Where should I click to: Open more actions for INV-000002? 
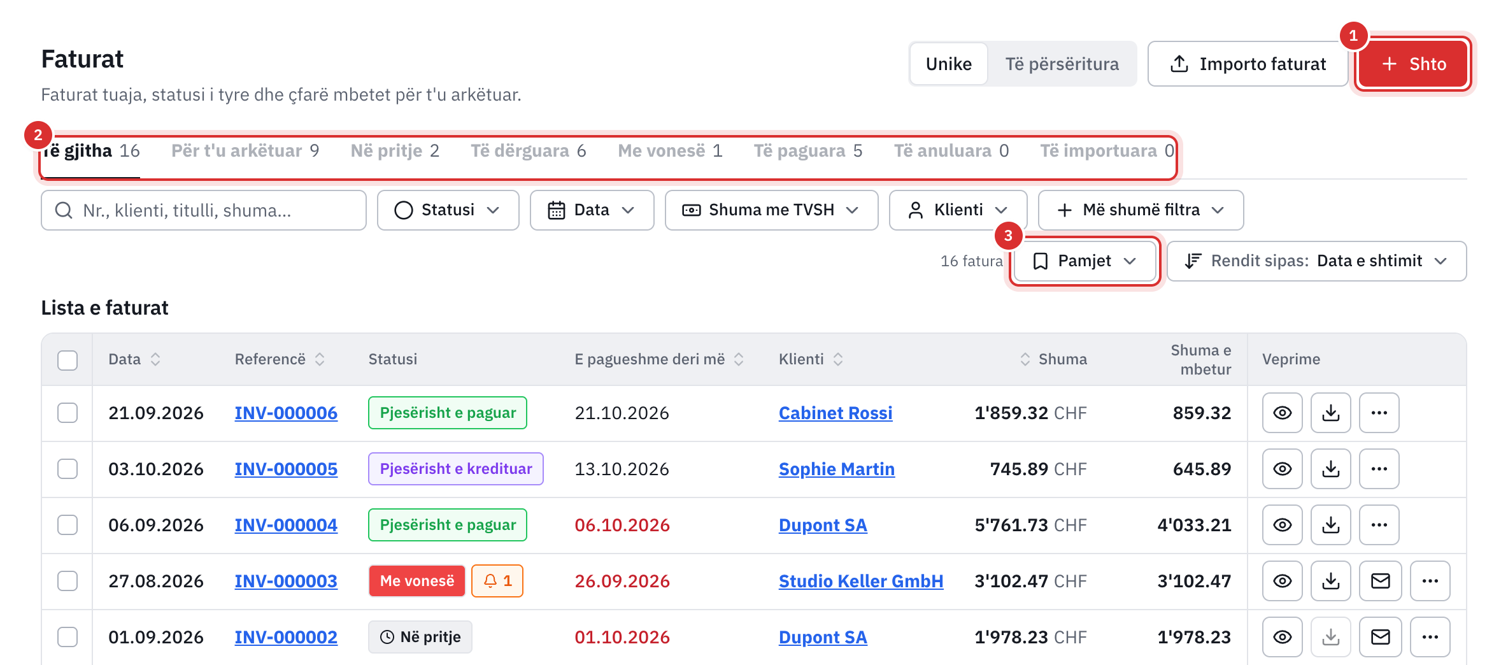(1430, 637)
